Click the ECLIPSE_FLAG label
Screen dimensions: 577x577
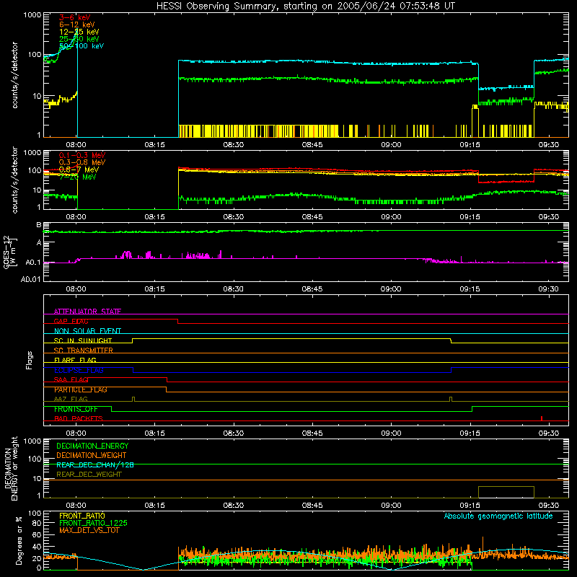tap(79, 370)
